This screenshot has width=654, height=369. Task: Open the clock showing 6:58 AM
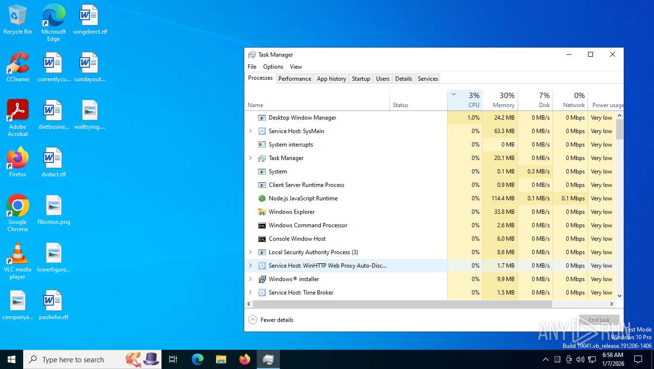(x=613, y=359)
